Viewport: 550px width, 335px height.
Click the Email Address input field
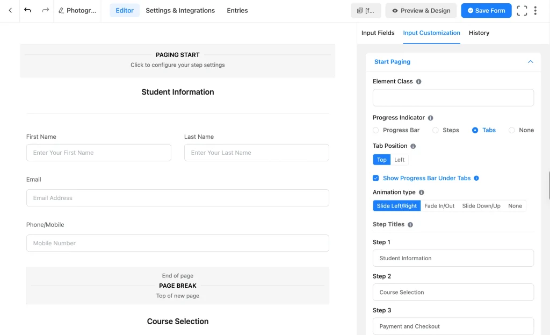click(x=177, y=198)
